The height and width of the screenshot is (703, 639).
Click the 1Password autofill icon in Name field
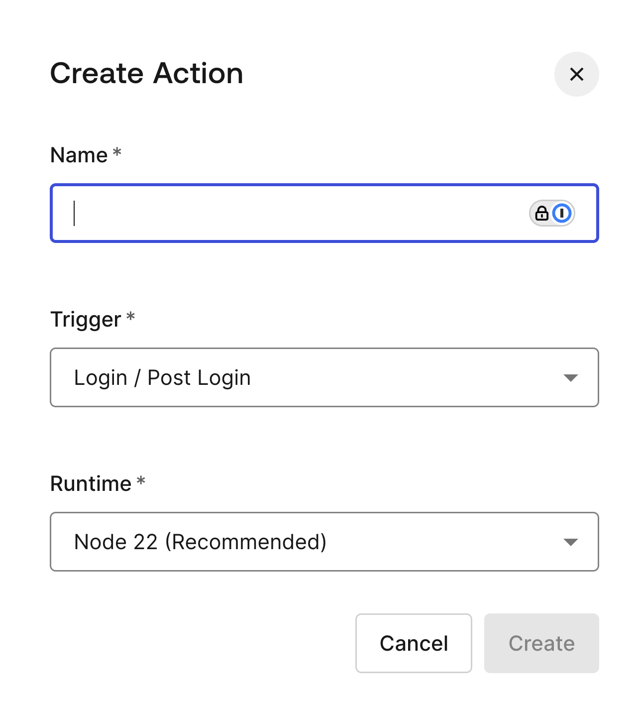pyautogui.click(x=552, y=213)
